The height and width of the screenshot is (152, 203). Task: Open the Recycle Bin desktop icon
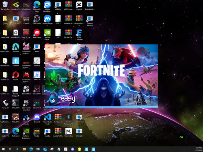(5, 6)
